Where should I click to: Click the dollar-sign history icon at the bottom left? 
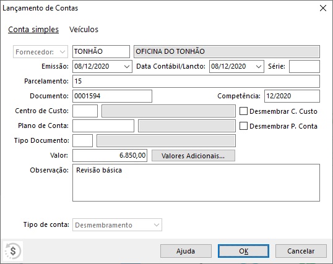point(13,251)
